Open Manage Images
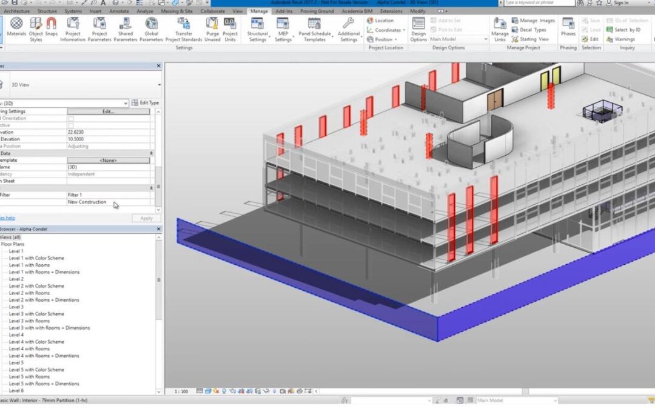 pyautogui.click(x=533, y=21)
